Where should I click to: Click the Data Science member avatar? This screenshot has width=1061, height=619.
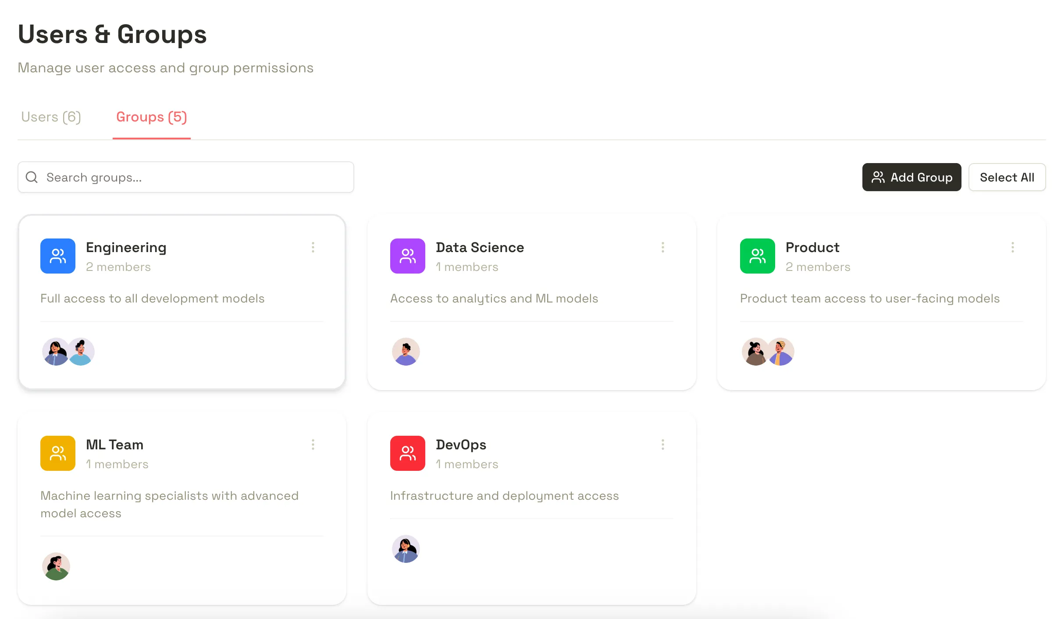[x=406, y=352]
